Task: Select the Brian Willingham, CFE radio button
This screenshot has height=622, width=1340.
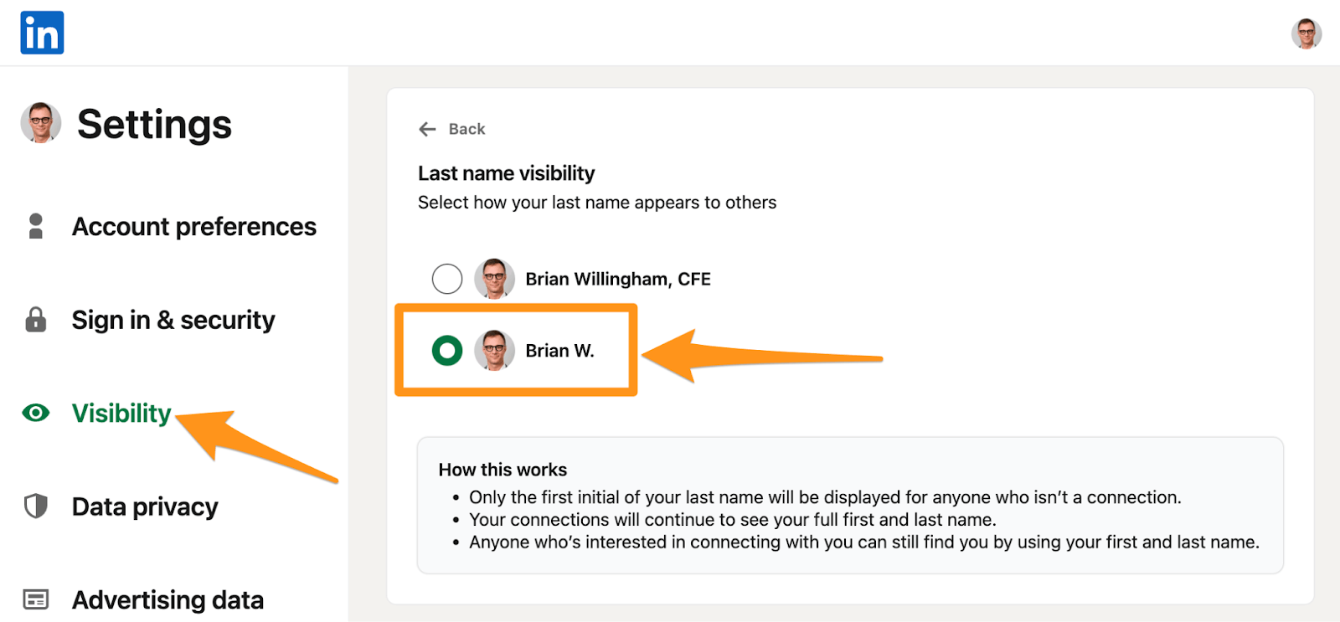Action: point(447,279)
